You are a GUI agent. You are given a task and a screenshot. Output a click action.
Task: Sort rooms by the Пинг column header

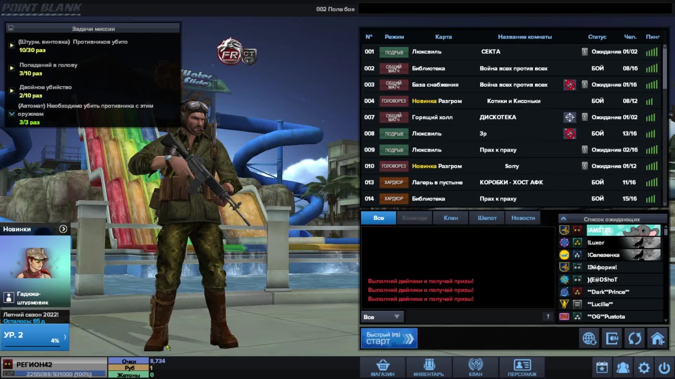653,37
